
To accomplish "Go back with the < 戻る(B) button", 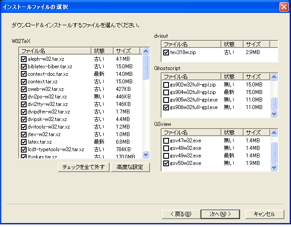I will pos(181,214).
